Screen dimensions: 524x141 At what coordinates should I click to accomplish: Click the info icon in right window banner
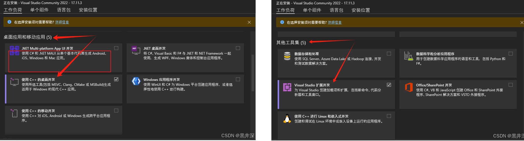coord(282,22)
